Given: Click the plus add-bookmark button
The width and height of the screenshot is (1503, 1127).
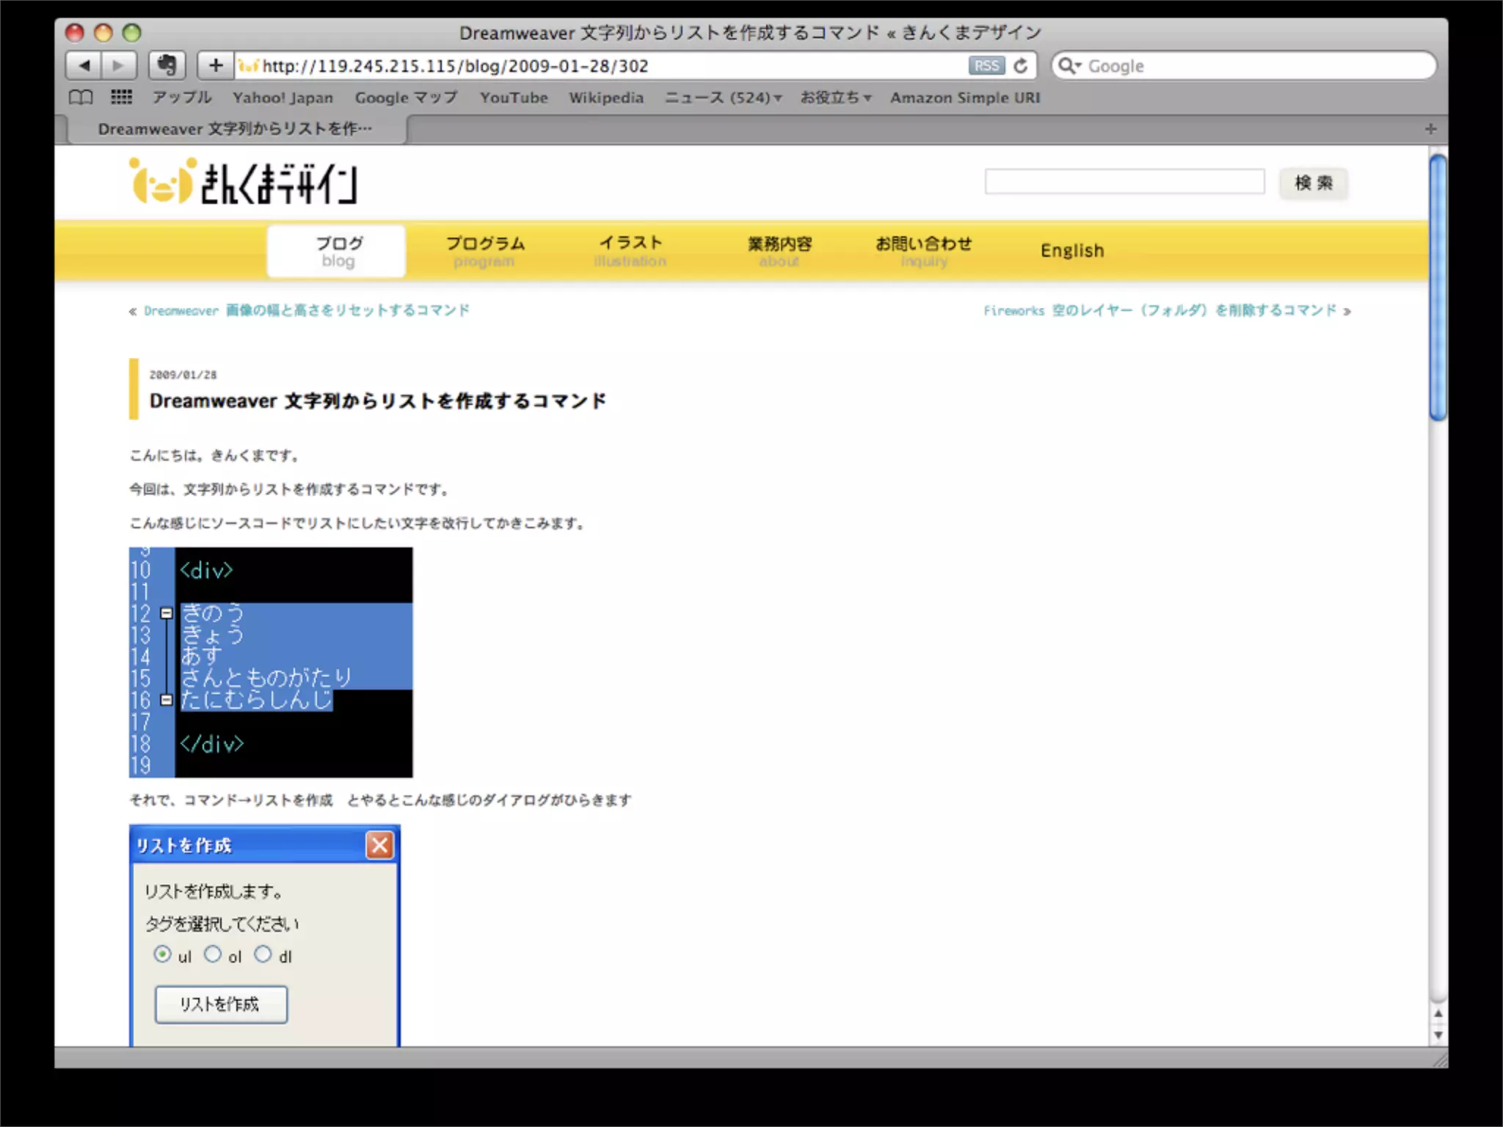Looking at the screenshot, I should point(216,66).
